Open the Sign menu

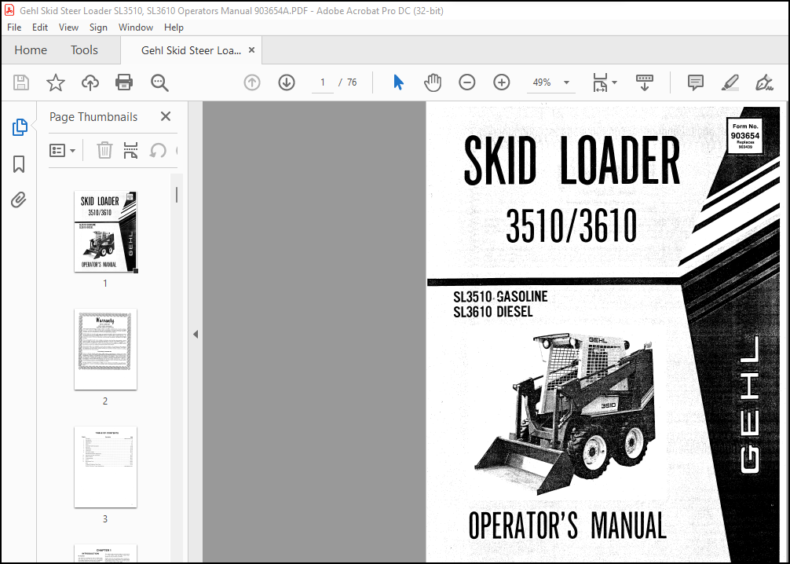[98, 27]
